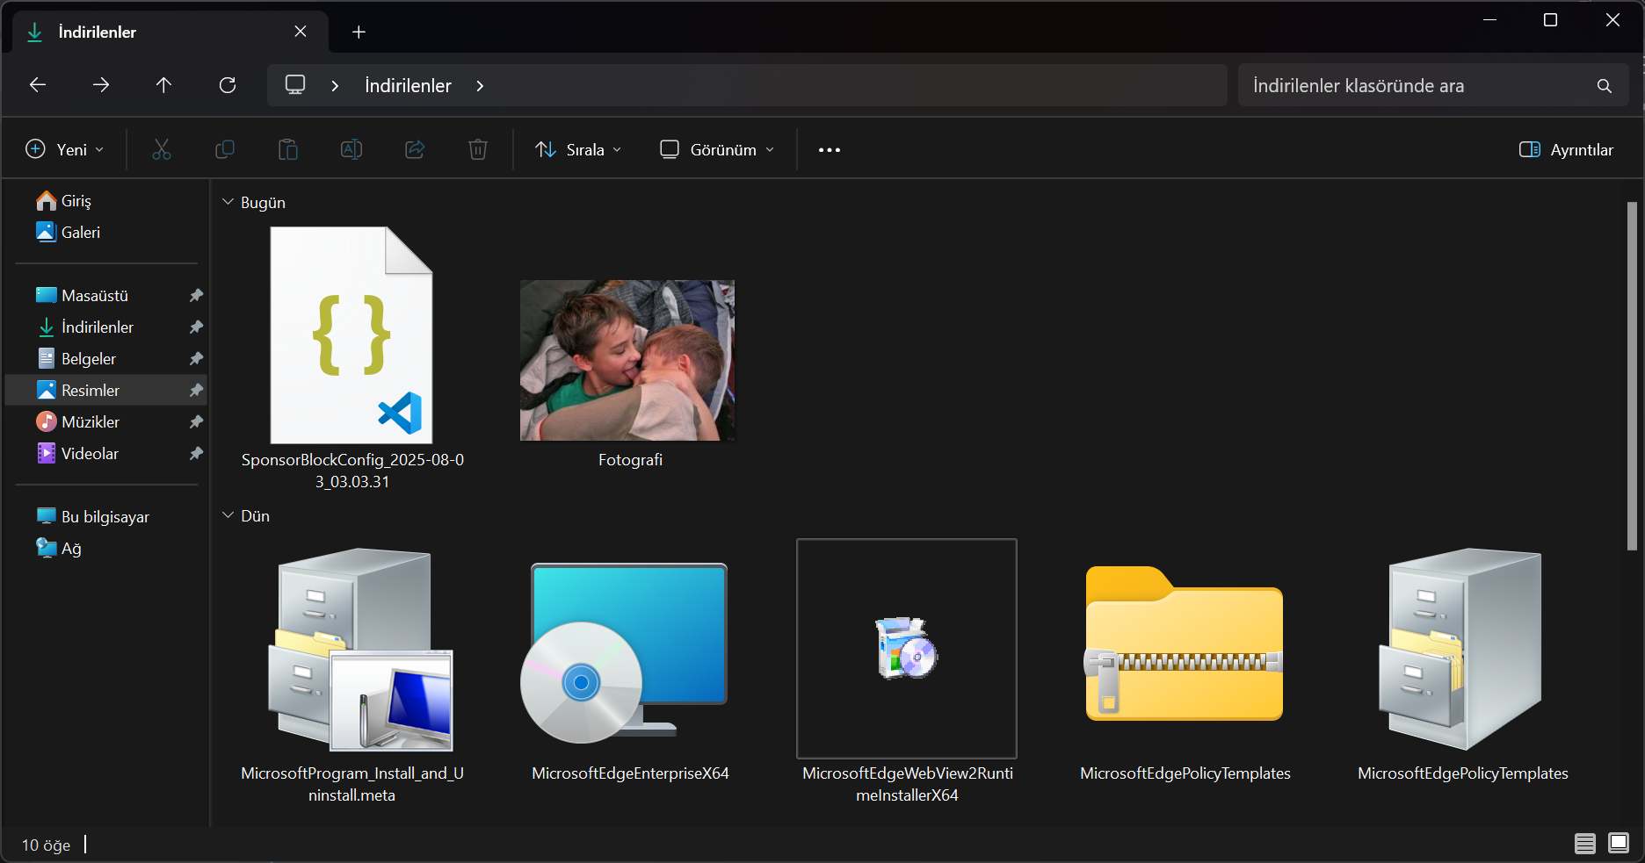This screenshot has width=1645, height=863.
Task: Click the search magnifier icon
Action: pos(1605,86)
